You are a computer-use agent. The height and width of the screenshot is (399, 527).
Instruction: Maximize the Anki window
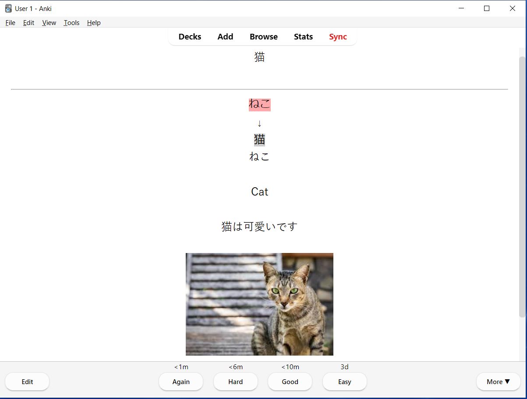coord(486,8)
